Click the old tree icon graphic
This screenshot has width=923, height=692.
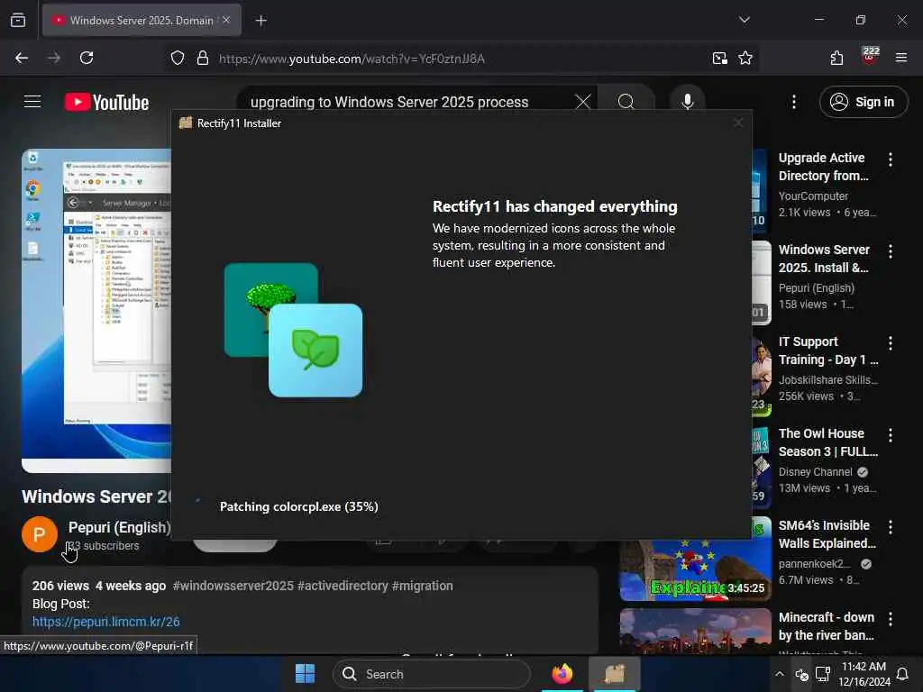click(259, 295)
